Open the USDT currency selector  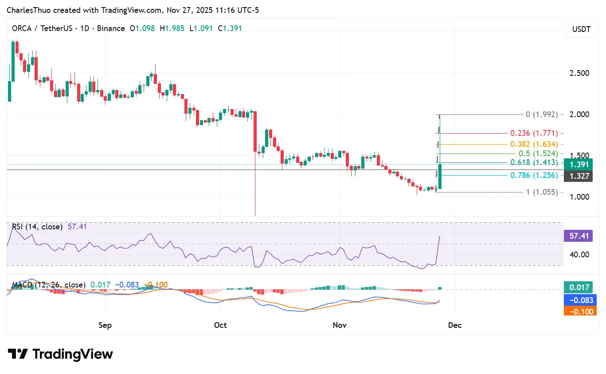click(581, 29)
